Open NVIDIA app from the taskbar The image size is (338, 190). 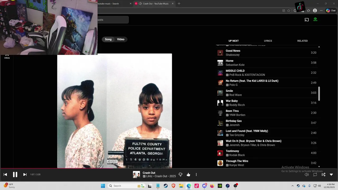(220, 186)
